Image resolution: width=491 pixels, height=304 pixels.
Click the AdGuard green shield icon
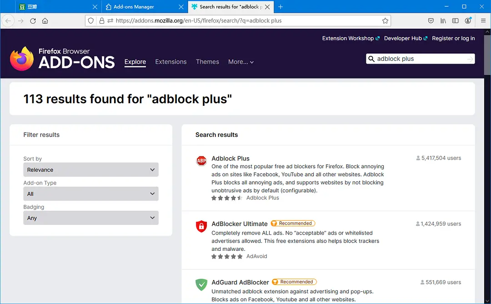point(201,284)
